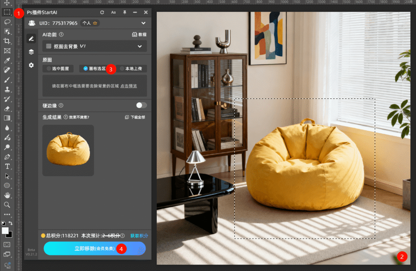Switch to the edit pen tab in plugin sidebar
The image size is (416, 271).
click(x=31, y=38)
